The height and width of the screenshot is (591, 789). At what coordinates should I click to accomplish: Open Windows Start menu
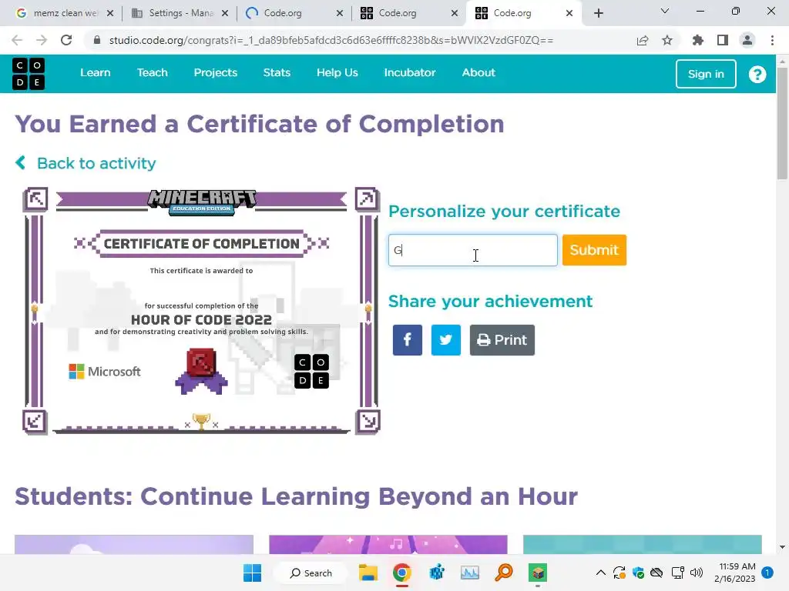click(252, 573)
